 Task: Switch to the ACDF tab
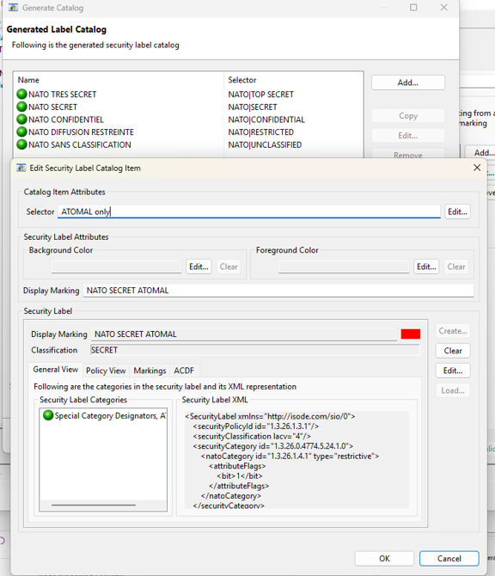[x=184, y=371]
